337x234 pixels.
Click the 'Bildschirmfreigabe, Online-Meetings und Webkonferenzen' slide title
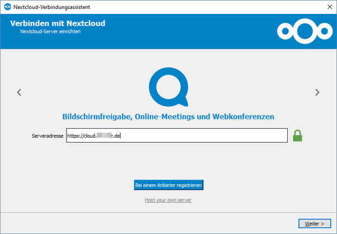point(168,116)
